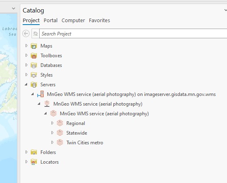Click the Folders category icon

pos(34,152)
